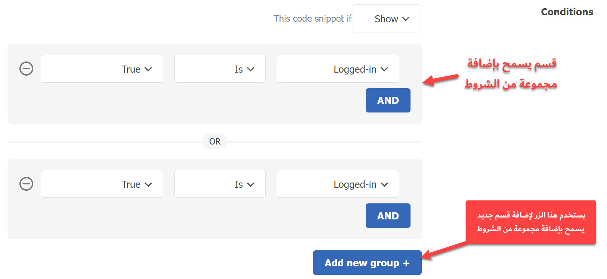The width and height of the screenshot is (607, 279).
Task: Open the Logged-in dropdown in second group
Action: (x=338, y=184)
